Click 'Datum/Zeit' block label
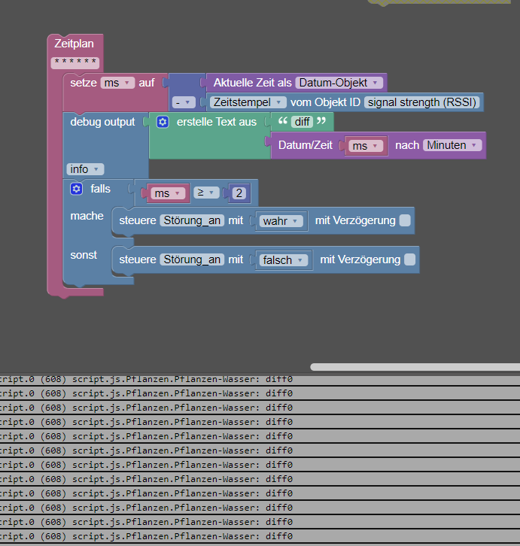The width and height of the screenshot is (520, 546). pos(306,145)
